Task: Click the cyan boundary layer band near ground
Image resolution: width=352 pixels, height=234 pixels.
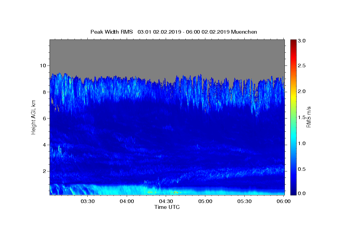Action: (x=167, y=190)
